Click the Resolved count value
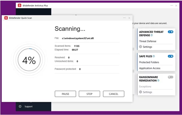This screenshot has width=182, height=115. [69, 57]
